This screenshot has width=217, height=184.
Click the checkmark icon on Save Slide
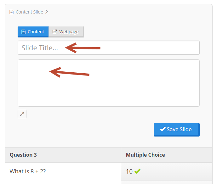(163, 129)
